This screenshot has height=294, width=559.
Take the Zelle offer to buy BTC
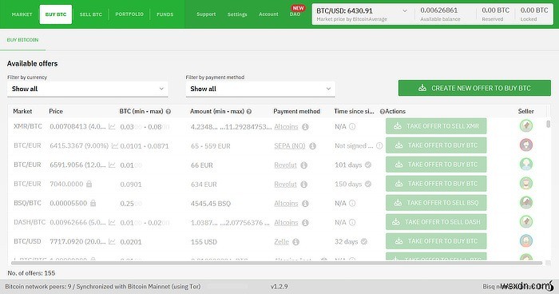coord(436,241)
